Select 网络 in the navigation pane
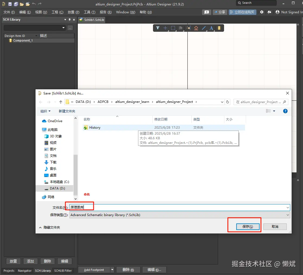 pos(48,197)
